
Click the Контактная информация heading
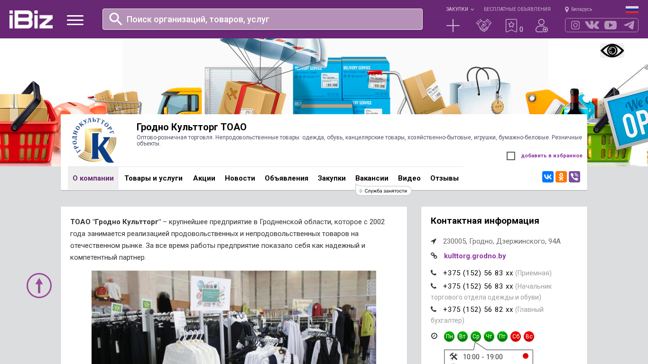coord(485,221)
